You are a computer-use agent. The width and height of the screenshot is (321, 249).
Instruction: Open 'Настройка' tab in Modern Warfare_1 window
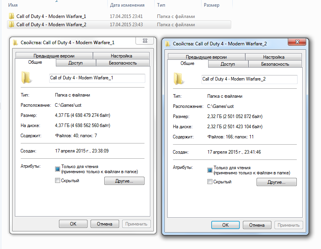pyautogui.click(x=121, y=56)
